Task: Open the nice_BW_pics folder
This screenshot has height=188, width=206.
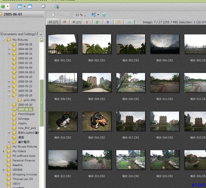Action: point(27,128)
